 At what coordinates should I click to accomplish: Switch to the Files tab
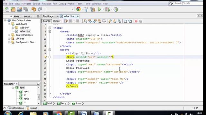coord(16,16)
